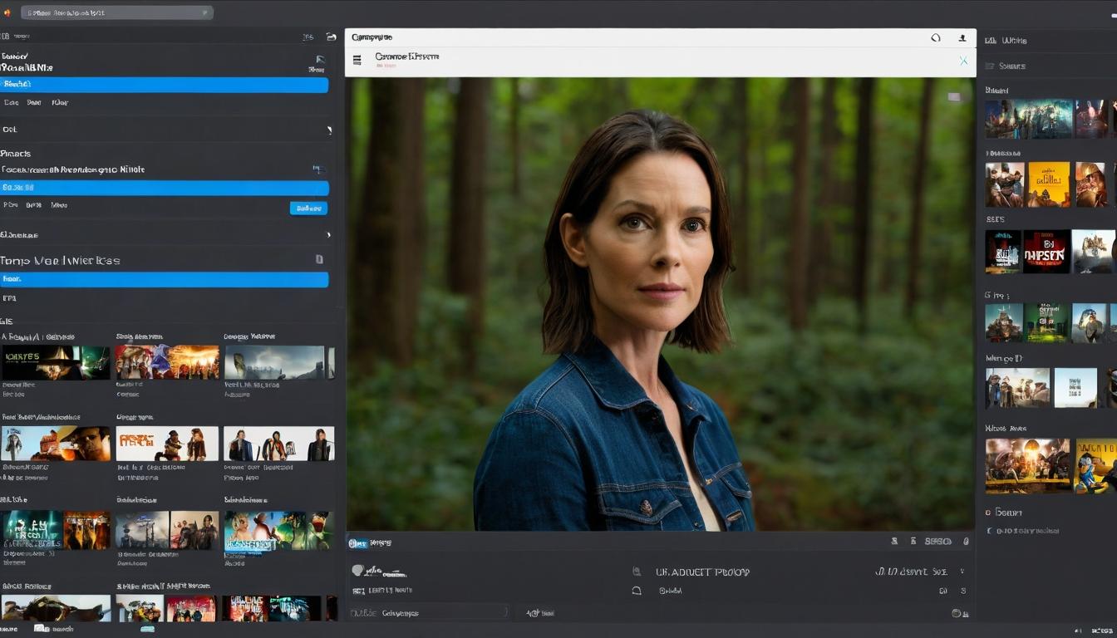Toggle the clipboard icon beside the Top Media header
The height and width of the screenshot is (638, 1117).
319,259
